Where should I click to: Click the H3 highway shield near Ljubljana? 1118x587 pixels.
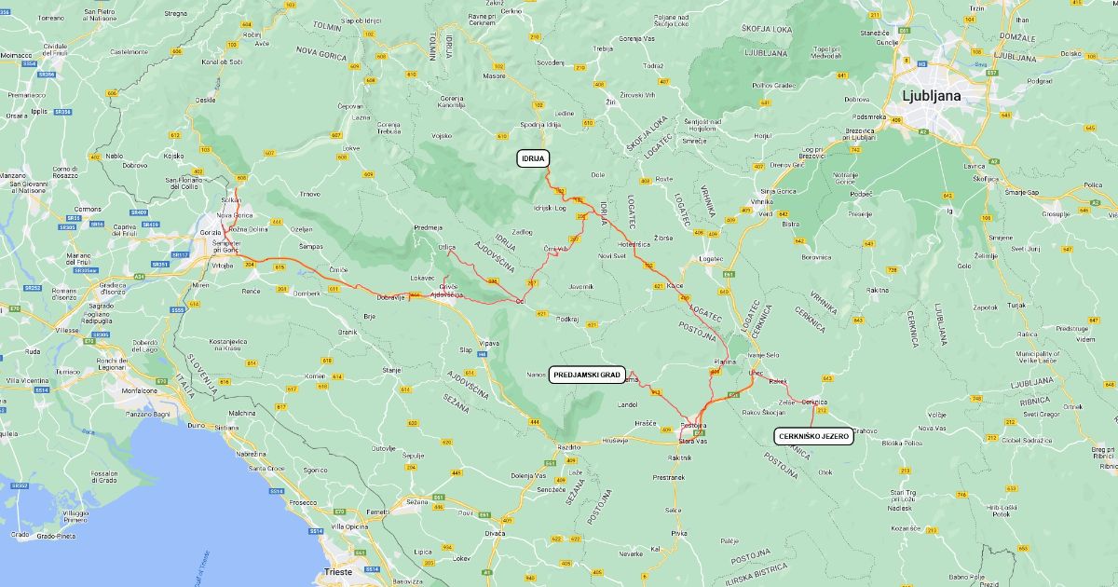click(x=921, y=64)
